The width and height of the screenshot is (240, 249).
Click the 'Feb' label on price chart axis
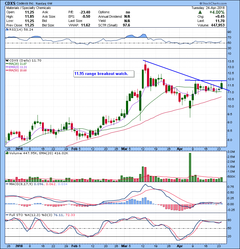[74, 149]
